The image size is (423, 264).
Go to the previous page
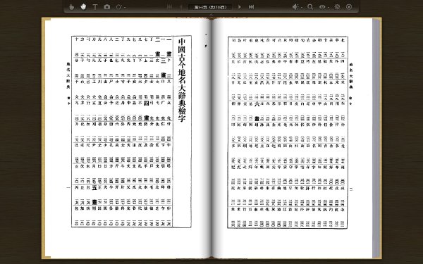point(181,7)
